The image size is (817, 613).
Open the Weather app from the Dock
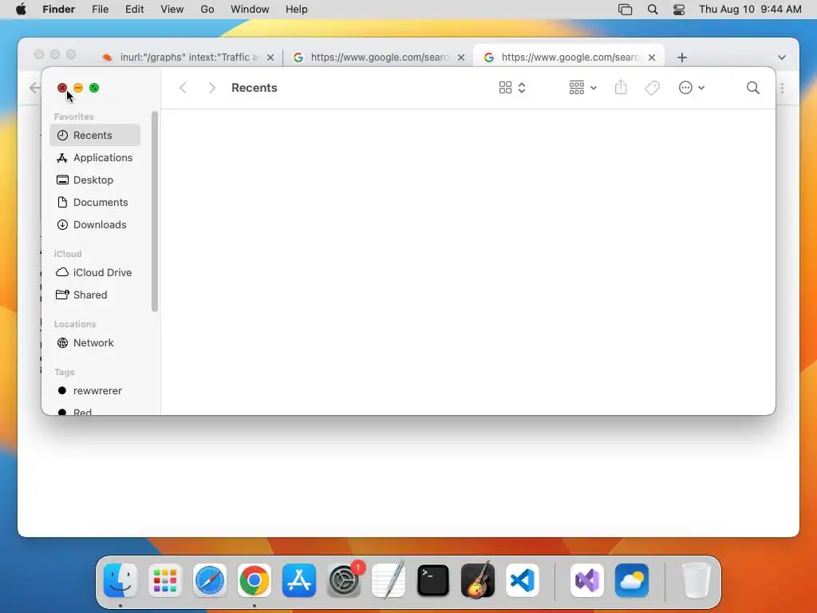pos(632,580)
